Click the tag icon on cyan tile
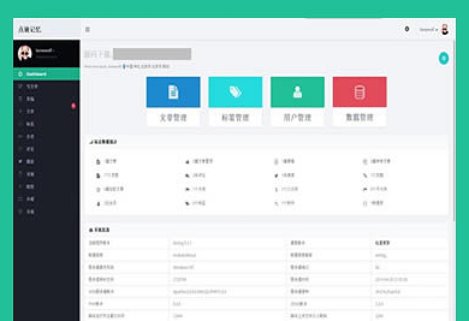Screen dimensions: 469x321 tap(235, 92)
